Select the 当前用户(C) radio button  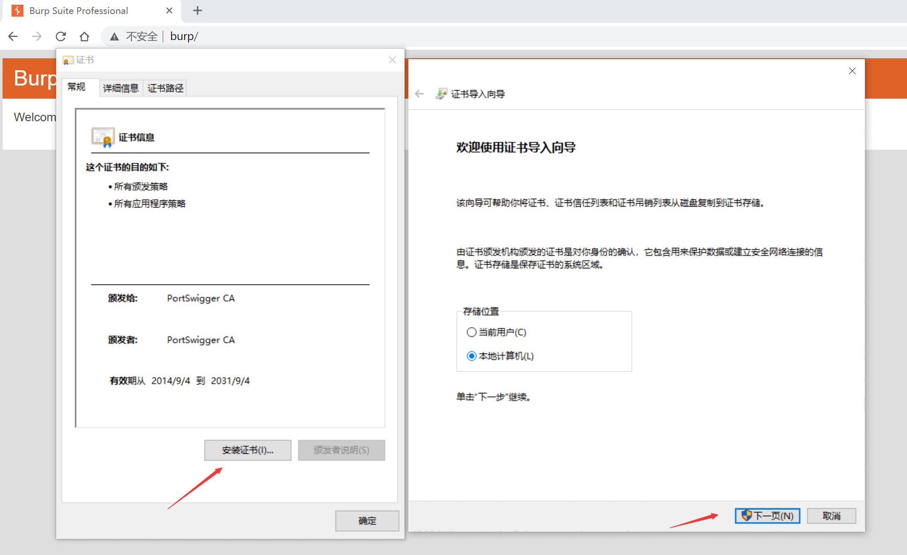coord(471,332)
